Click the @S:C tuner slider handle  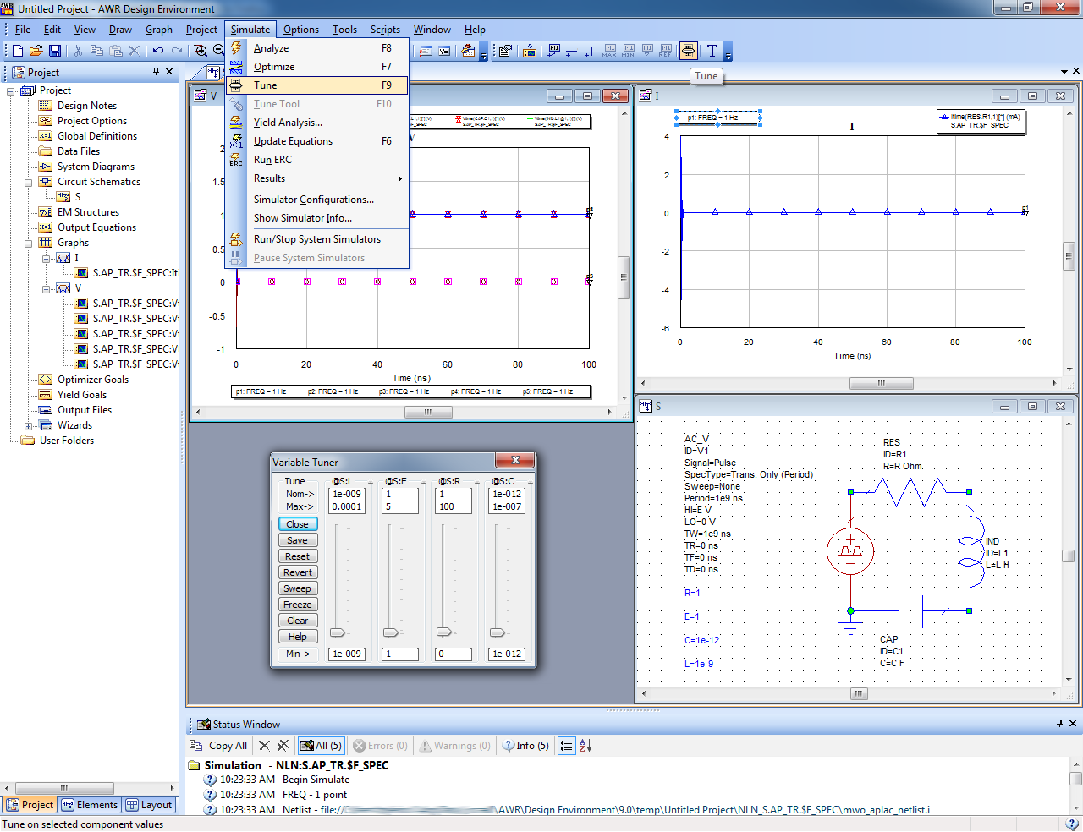[498, 632]
